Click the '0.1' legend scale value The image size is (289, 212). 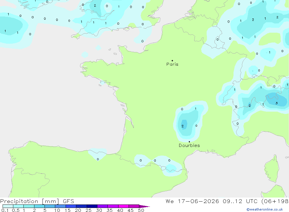click(x=5, y=210)
